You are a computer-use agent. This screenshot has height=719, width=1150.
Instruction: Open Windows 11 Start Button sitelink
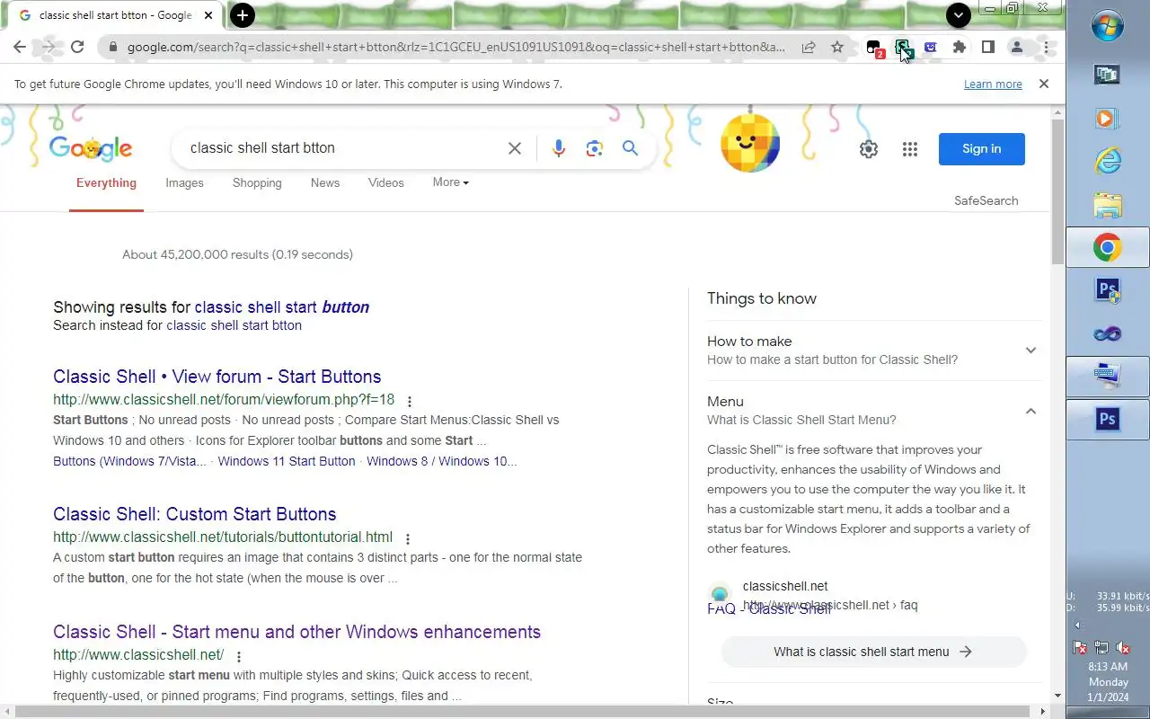(x=287, y=461)
